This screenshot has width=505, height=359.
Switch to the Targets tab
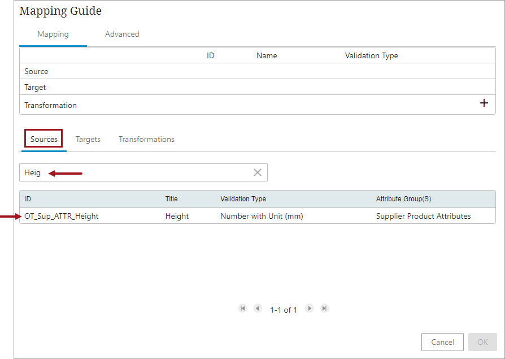point(88,140)
